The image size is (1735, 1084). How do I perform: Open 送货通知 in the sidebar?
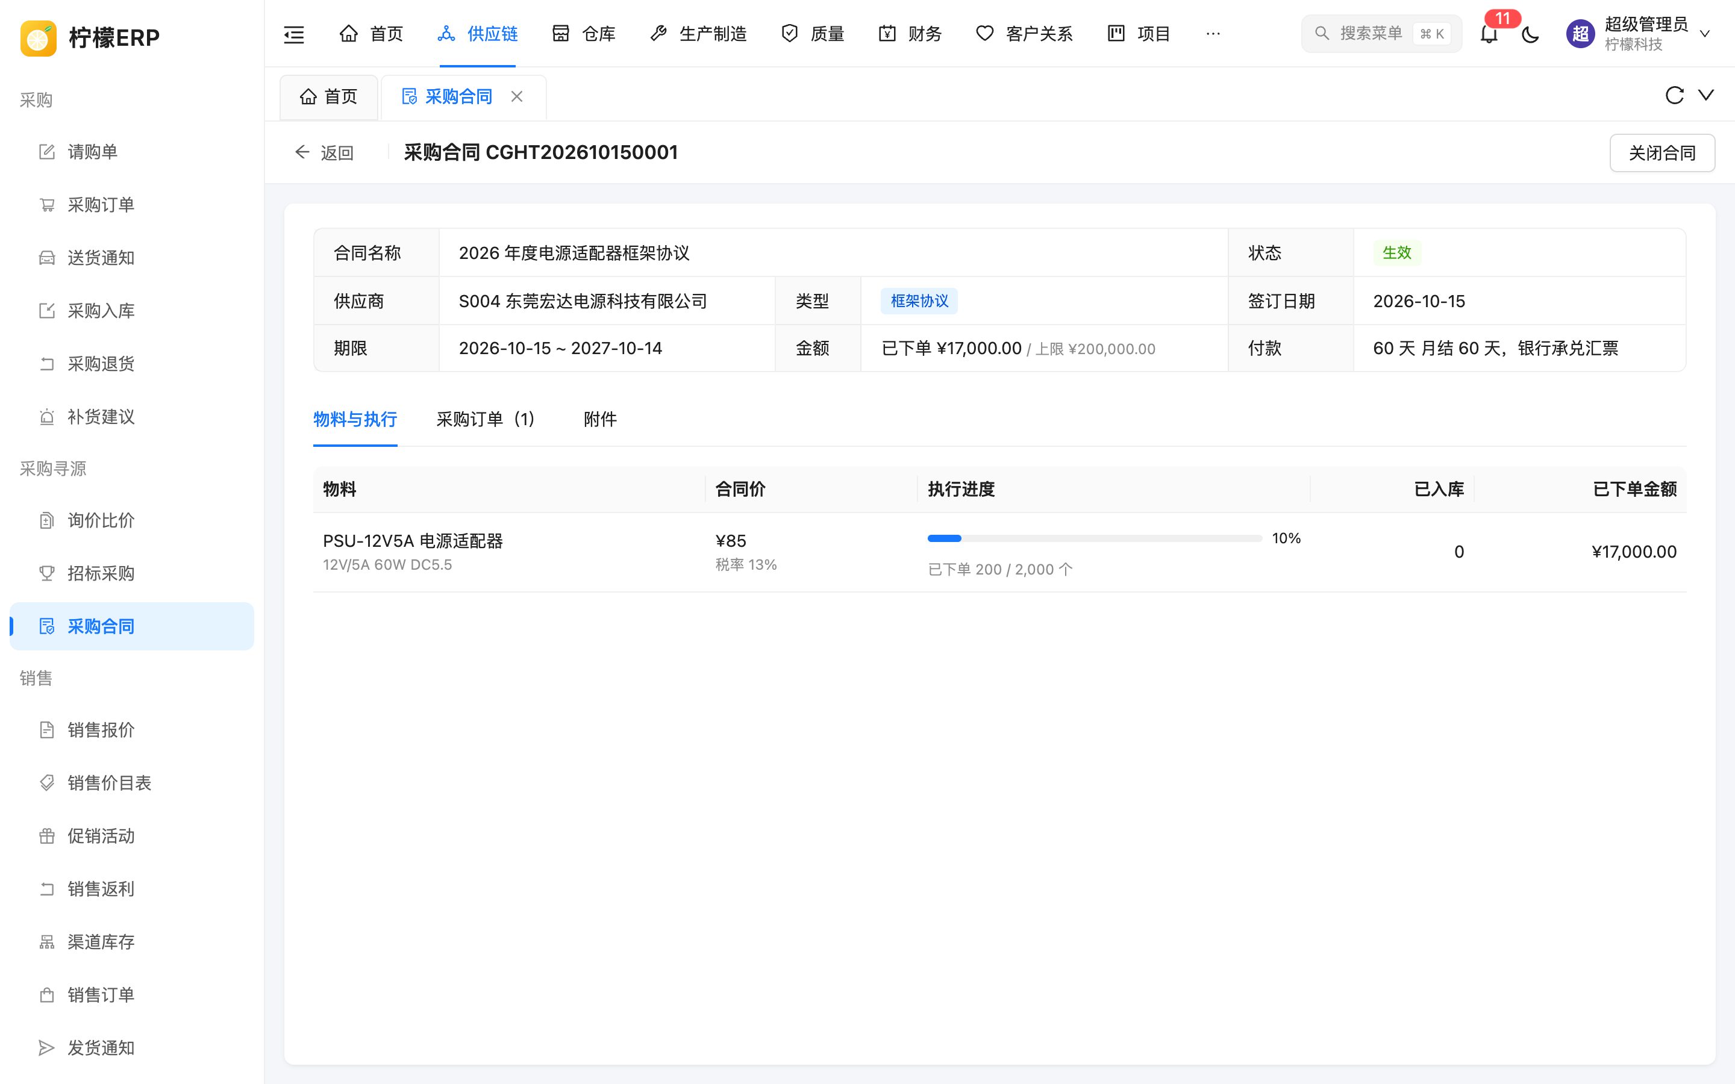tap(132, 258)
